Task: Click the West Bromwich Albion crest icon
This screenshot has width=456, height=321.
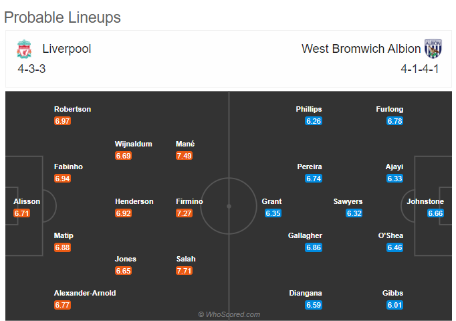Action: (x=433, y=49)
